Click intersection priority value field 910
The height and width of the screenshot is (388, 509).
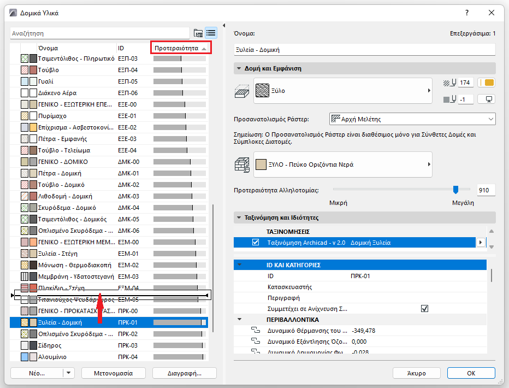pos(486,190)
